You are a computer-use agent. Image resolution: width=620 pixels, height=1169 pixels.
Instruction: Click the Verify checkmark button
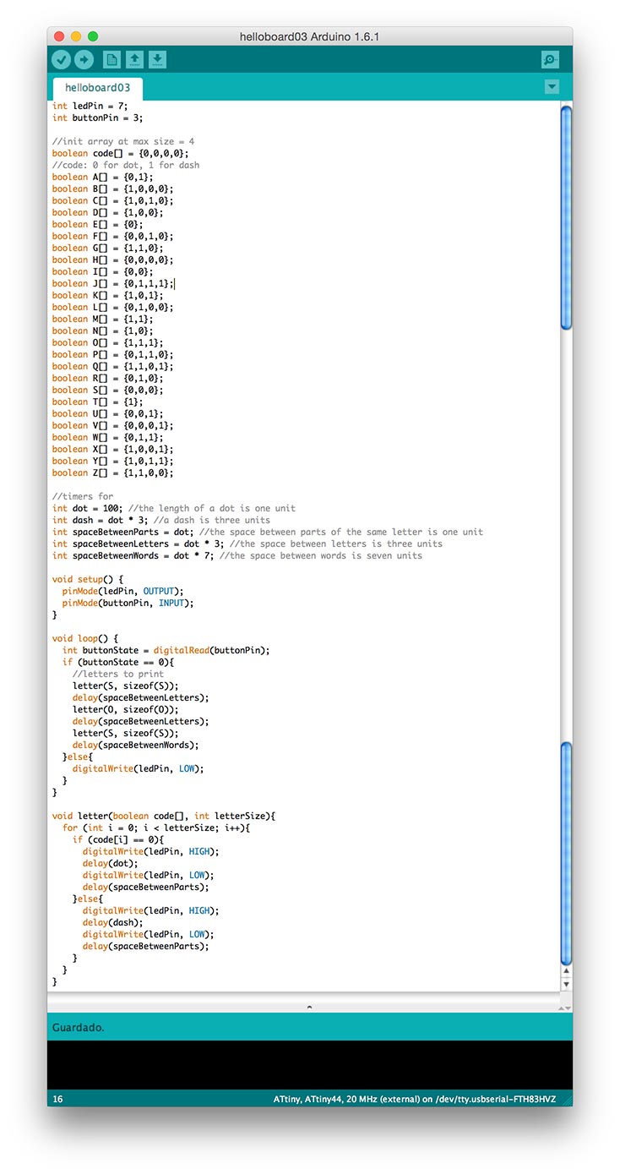pyautogui.click(x=61, y=59)
